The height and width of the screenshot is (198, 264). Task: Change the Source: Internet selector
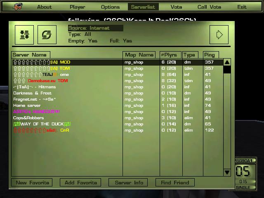click(95, 28)
